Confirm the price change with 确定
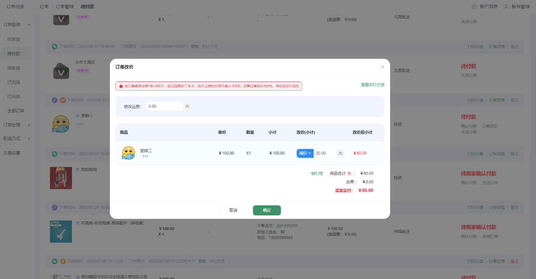This screenshot has height=279, width=536. 267,210
